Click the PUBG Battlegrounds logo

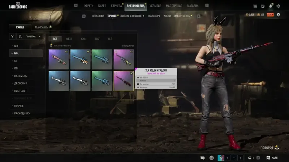tap(18, 5)
